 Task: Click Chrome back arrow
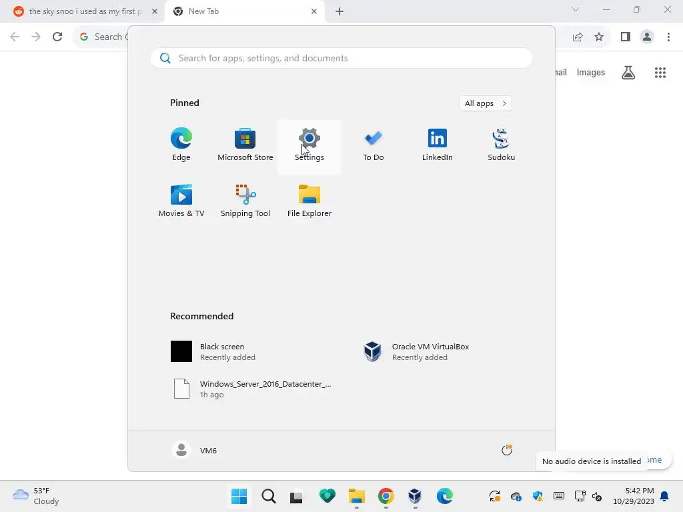pyautogui.click(x=15, y=37)
